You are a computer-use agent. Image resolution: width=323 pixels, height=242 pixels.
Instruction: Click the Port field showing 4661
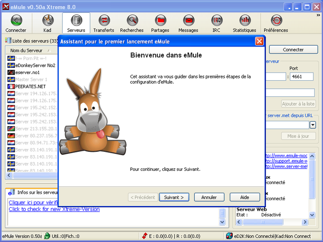302,76
